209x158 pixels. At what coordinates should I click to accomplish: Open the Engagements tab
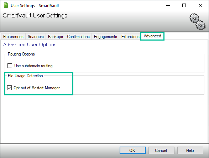pyautogui.click(x=105, y=37)
